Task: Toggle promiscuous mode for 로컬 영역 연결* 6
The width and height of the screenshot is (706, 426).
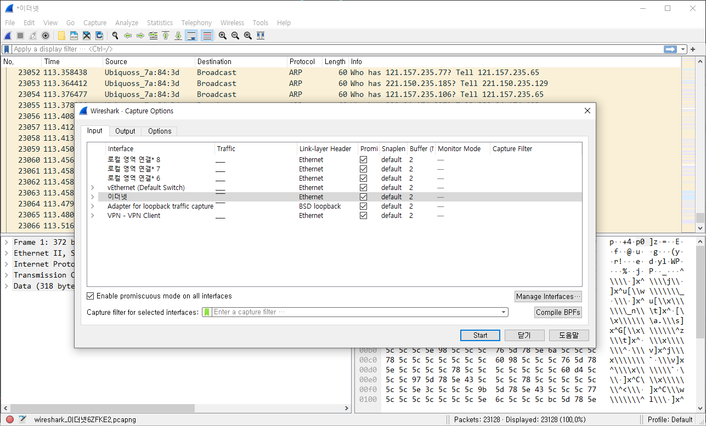Action: coord(363,179)
